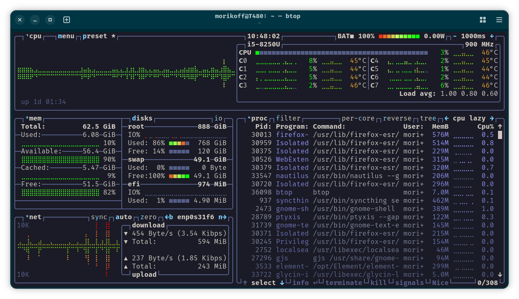Select previous network interface arrow b
519x299 pixels.
[x=169, y=217]
